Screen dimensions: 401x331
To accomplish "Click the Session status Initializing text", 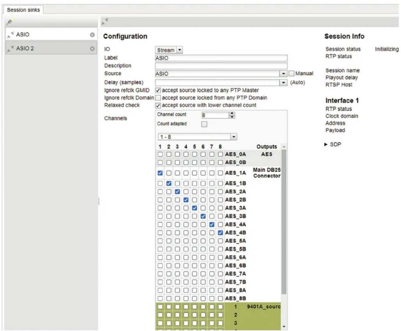I will click(387, 49).
